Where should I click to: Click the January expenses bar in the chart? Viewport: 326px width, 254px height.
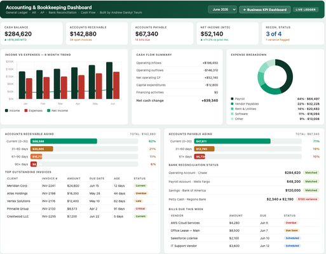(x=29, y=88)
